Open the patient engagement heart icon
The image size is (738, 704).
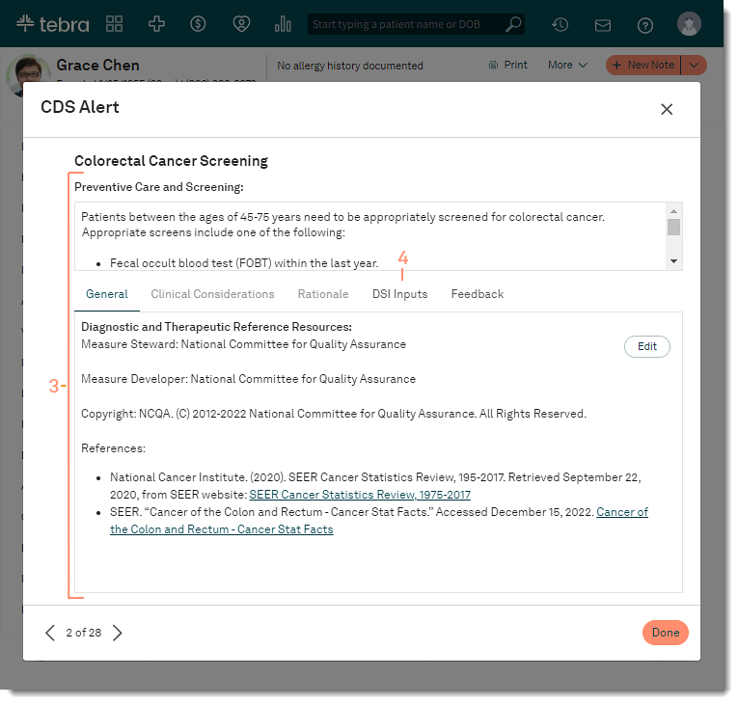241,23
